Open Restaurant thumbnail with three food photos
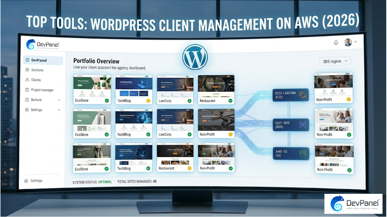The height and width of the screenshot is (217, 387). (175, 154)
